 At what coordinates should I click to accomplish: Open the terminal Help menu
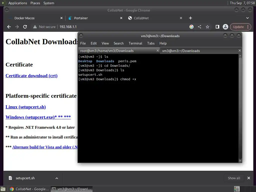tap(163, 43)
